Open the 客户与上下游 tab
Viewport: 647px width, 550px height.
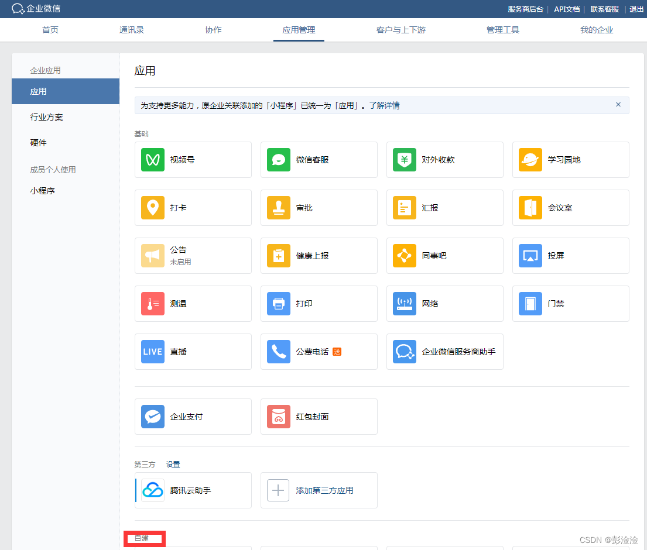[x=400, y=30]
